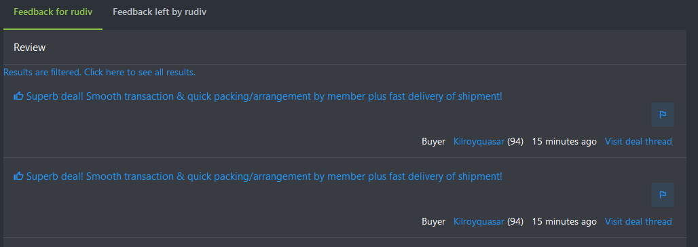Click the link to see all results
The image size is (698, 247).
coord(99,72)
